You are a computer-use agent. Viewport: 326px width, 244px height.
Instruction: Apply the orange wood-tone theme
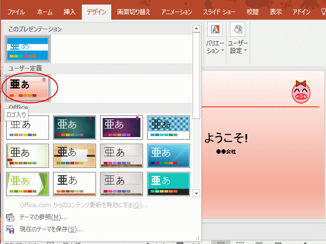[x=74, y=155]
